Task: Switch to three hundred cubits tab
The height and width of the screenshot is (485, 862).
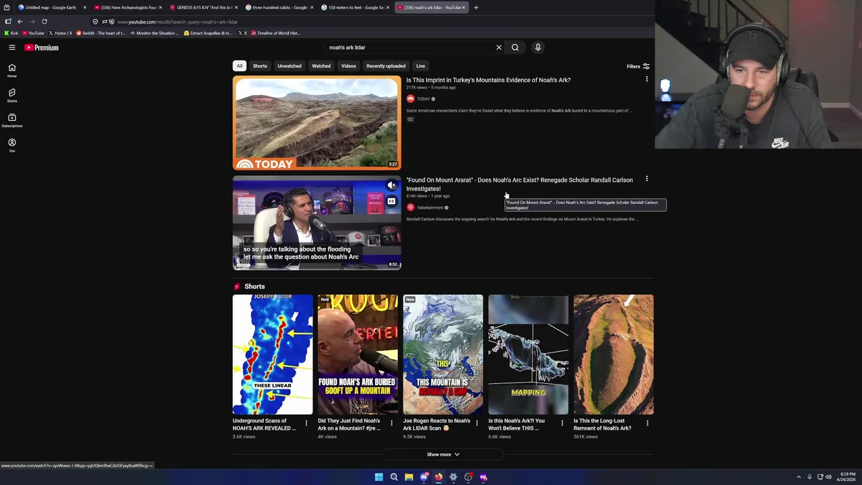Action: click(279, 7)
